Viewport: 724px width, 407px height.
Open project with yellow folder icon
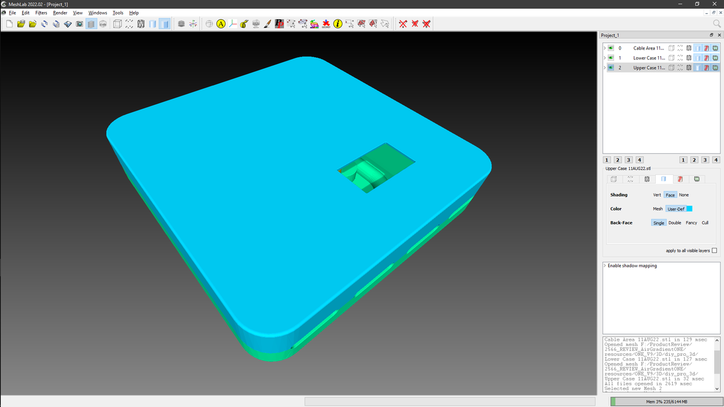[x=21, y=24]
